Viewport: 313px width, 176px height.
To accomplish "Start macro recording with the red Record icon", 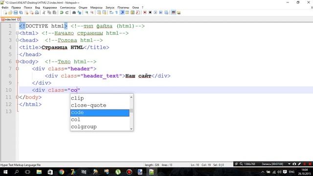I will [x=145, y=13].
